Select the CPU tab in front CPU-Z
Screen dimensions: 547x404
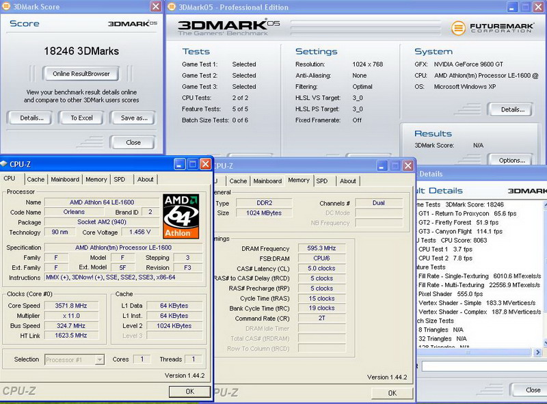10,178
